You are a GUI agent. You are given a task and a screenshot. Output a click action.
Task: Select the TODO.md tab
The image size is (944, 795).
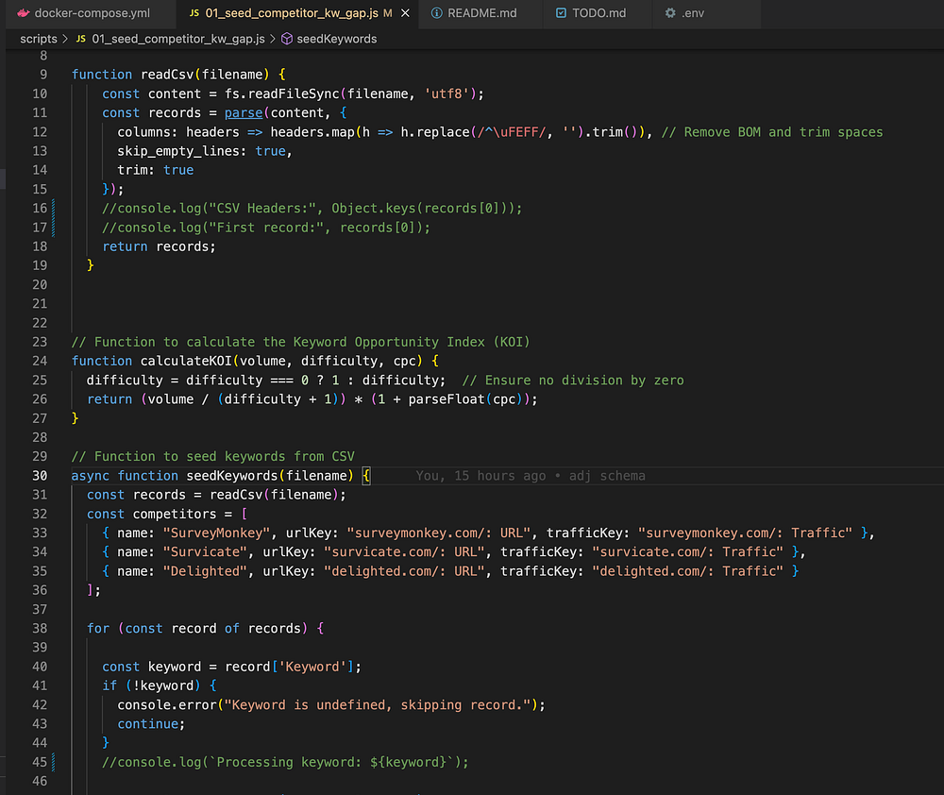(598, 14)
